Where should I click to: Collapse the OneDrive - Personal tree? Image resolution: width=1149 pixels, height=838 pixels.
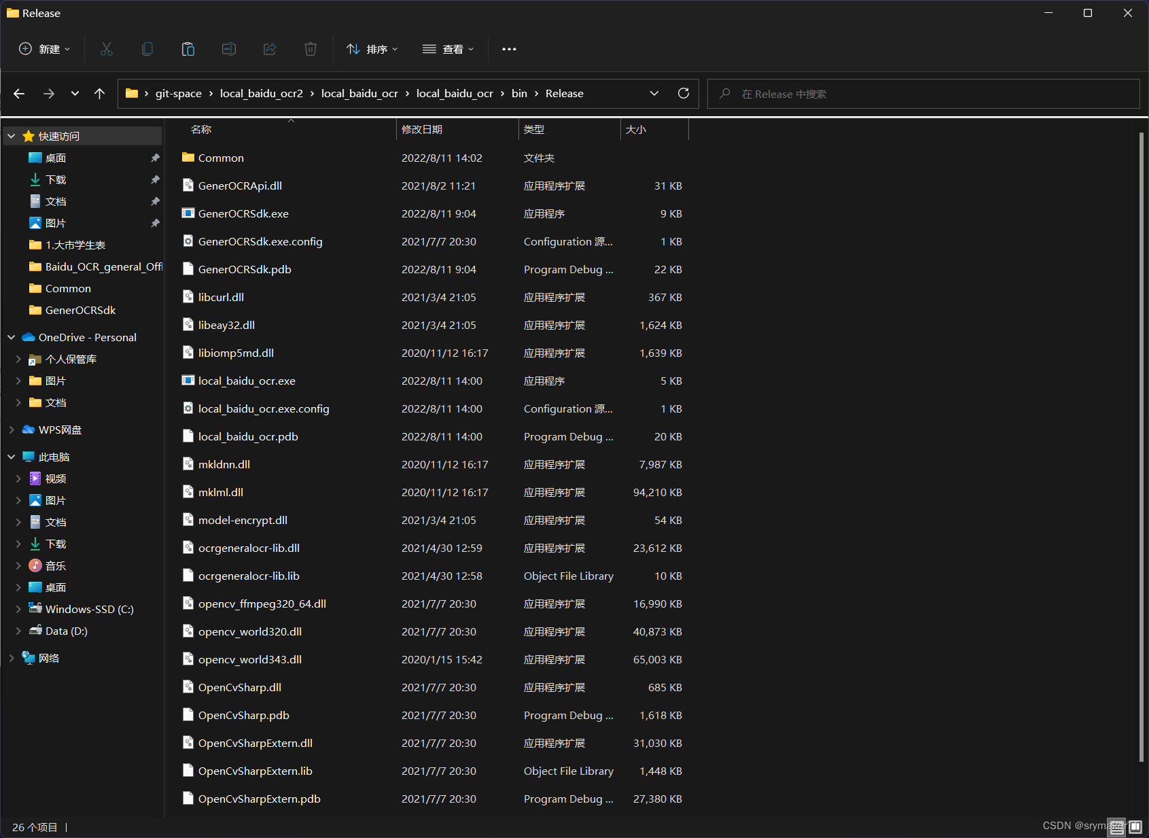[x=11, y=337]
